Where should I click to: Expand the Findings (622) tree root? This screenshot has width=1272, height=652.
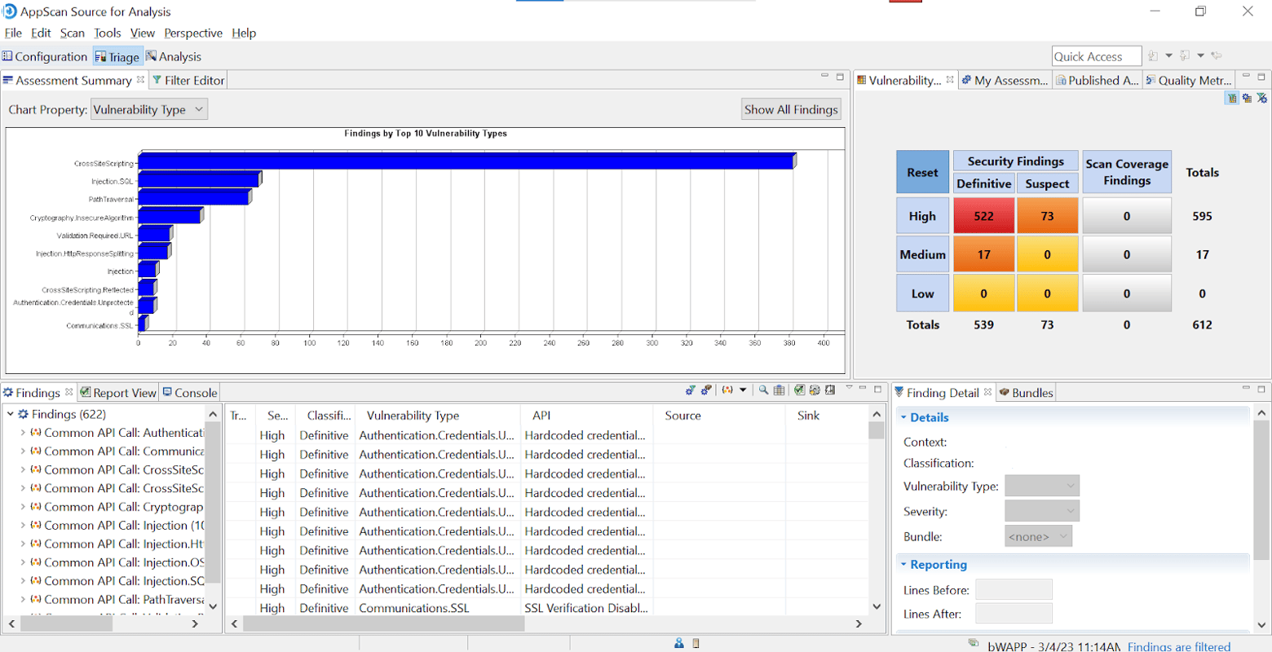(11, 414)
